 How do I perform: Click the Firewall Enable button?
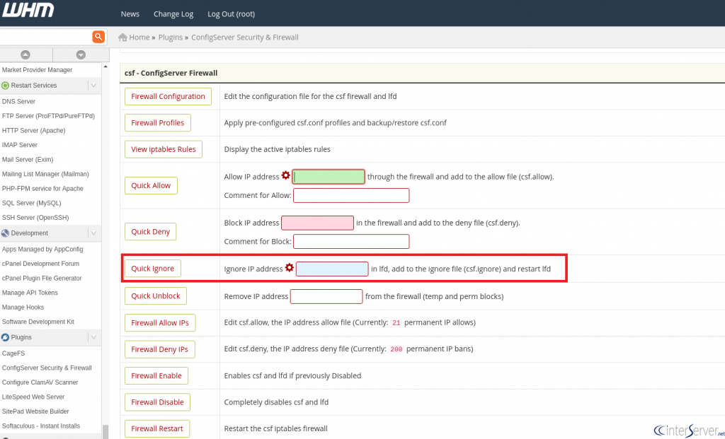click(x=156, y=376)
